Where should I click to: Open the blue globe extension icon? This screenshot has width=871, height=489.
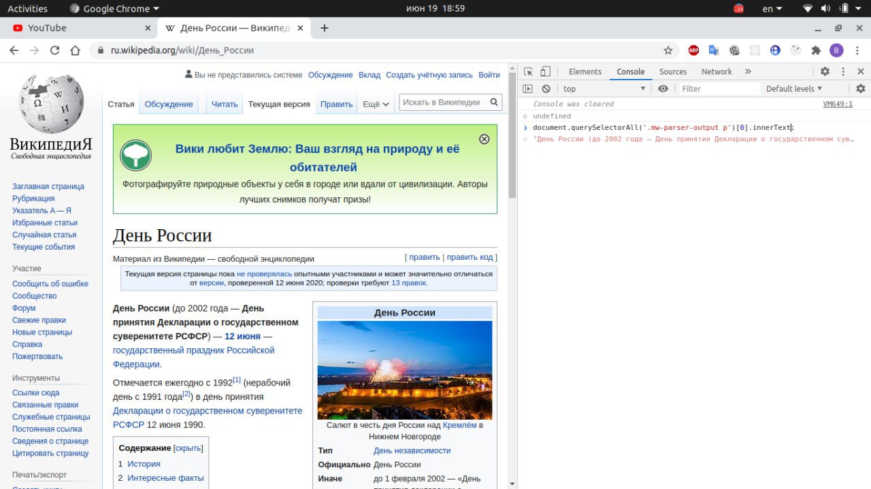coord(775,50)
